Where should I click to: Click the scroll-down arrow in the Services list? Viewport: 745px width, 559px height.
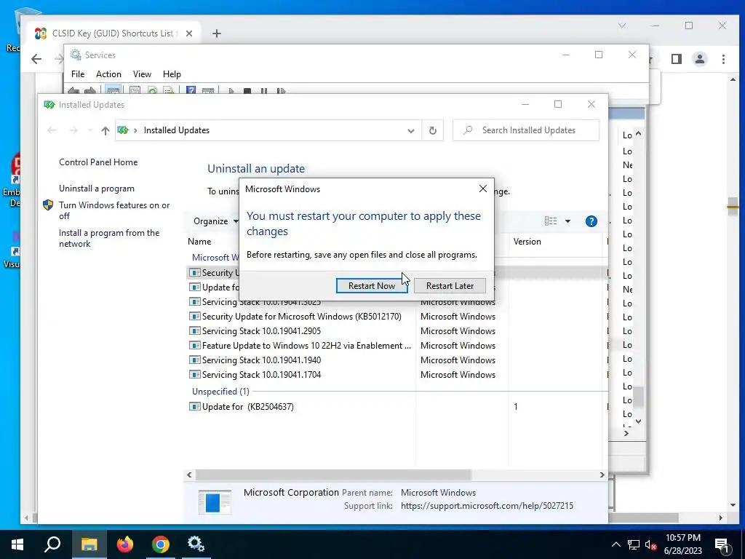[x=638, y=421]
